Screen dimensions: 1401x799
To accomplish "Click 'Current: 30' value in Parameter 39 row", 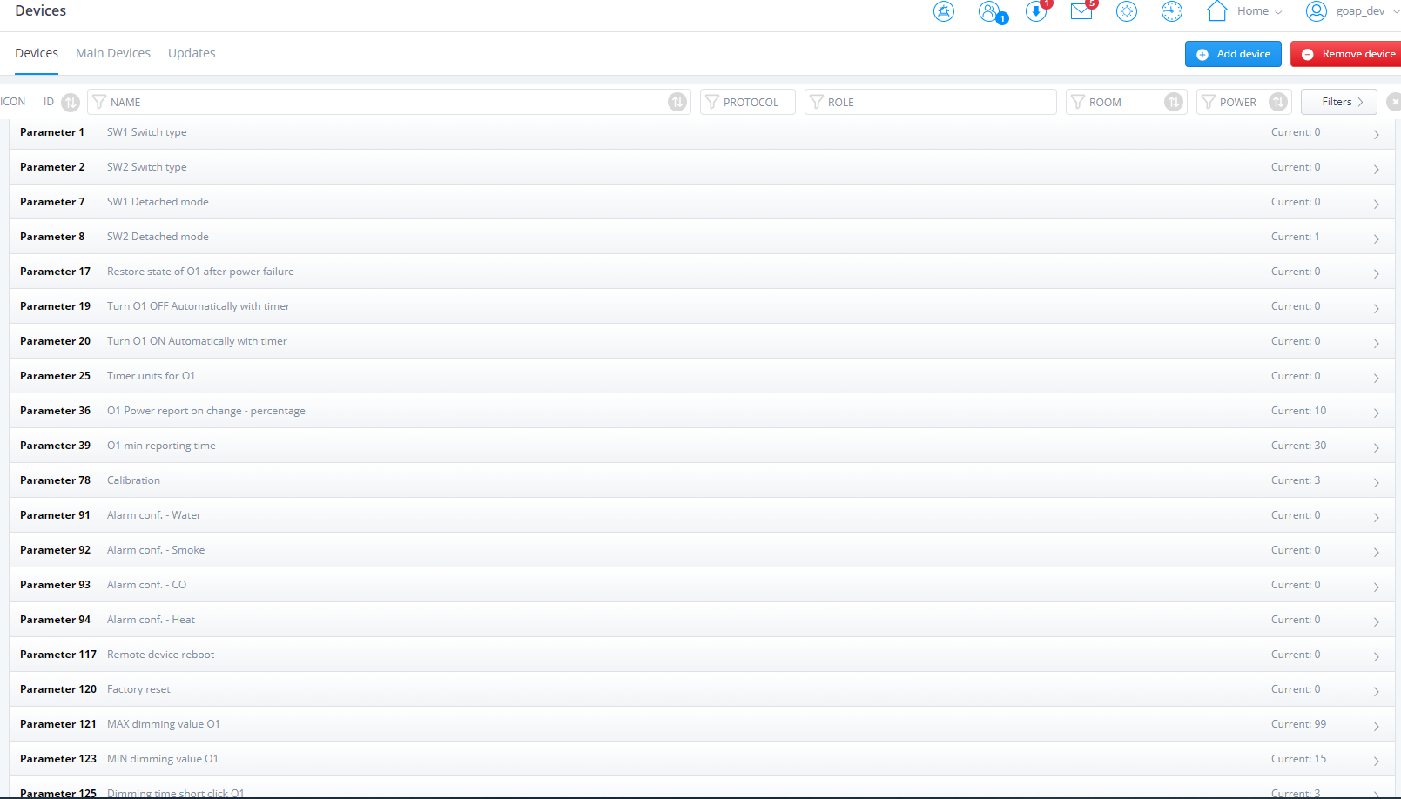I will (x=1298, y=446).
